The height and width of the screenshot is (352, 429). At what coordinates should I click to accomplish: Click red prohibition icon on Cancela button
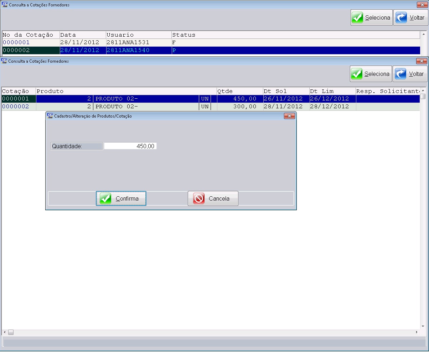pos(199,198)
